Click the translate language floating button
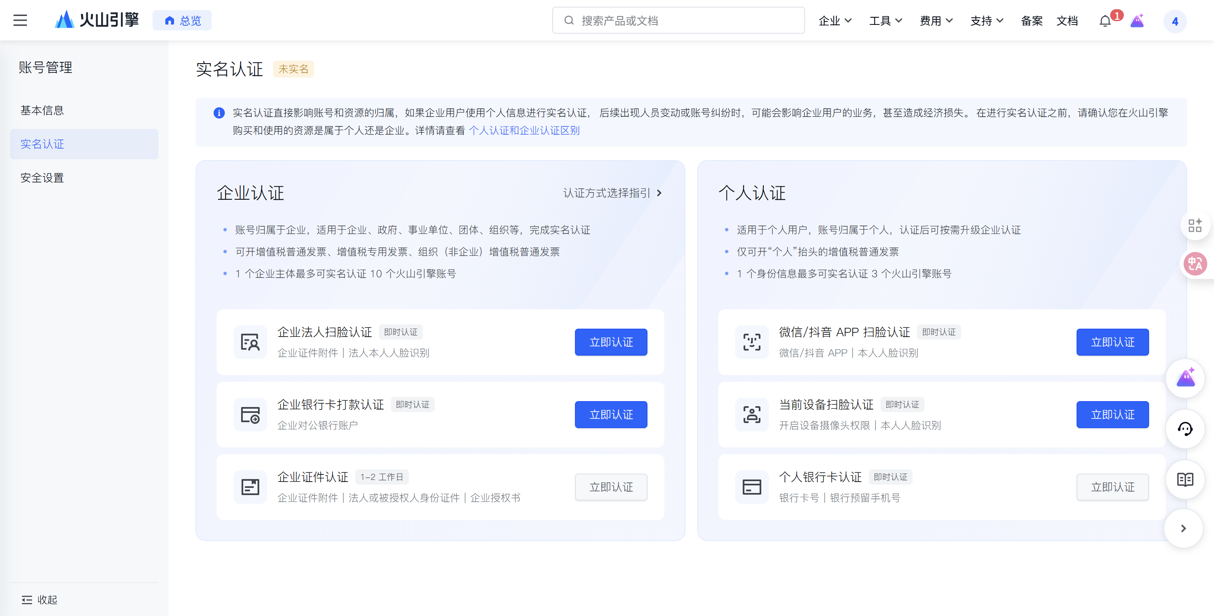1214x616 pixels. click(x=1195, y=264)
